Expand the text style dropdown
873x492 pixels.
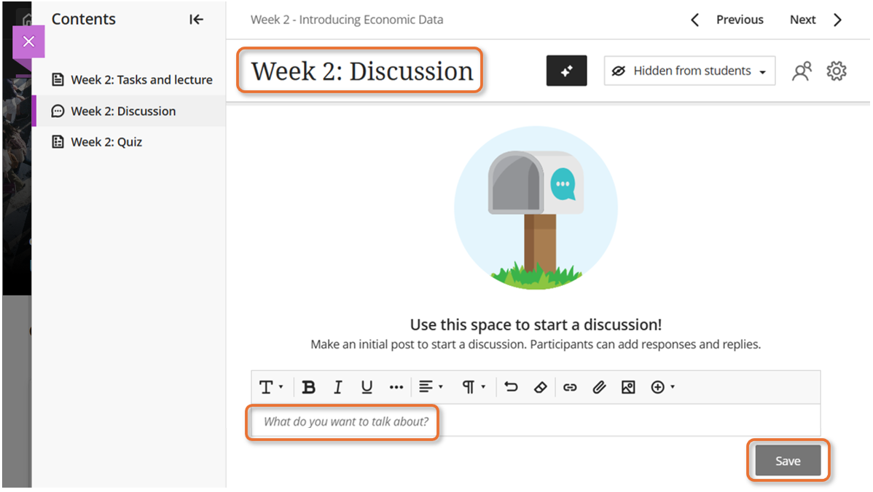click(x=271, y=387)
